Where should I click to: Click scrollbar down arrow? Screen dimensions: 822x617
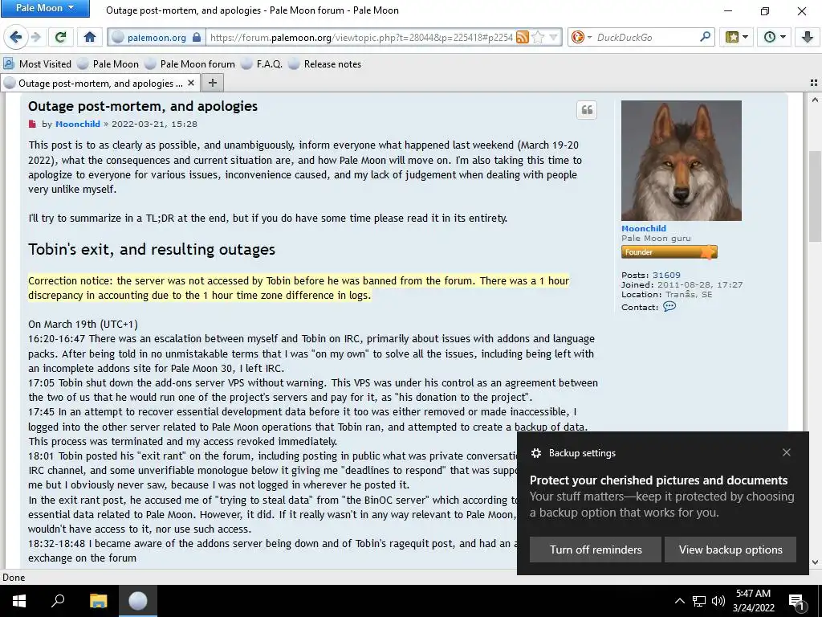coord(815,562)
